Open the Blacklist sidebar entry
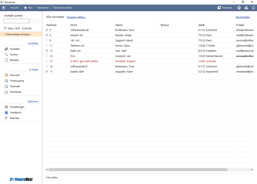Viewport: 257px width, 184px height. 14,60
